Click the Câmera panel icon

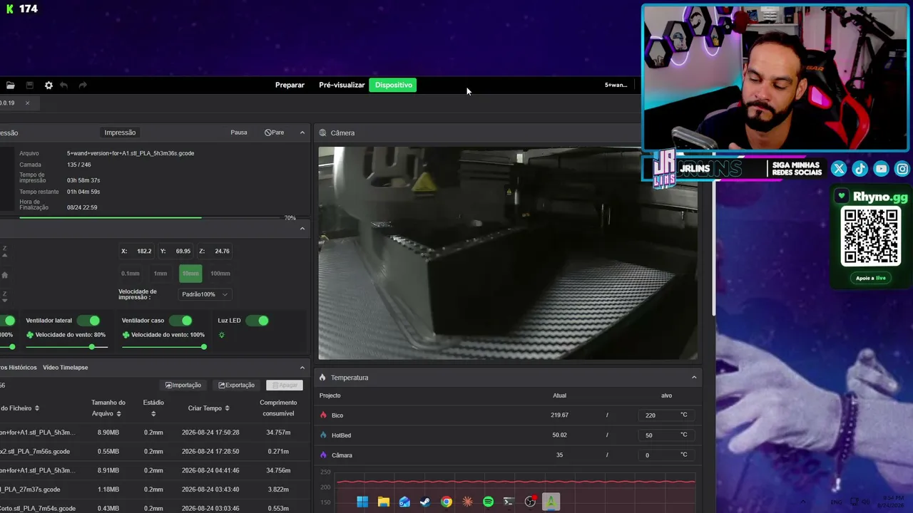click(322, 133)
